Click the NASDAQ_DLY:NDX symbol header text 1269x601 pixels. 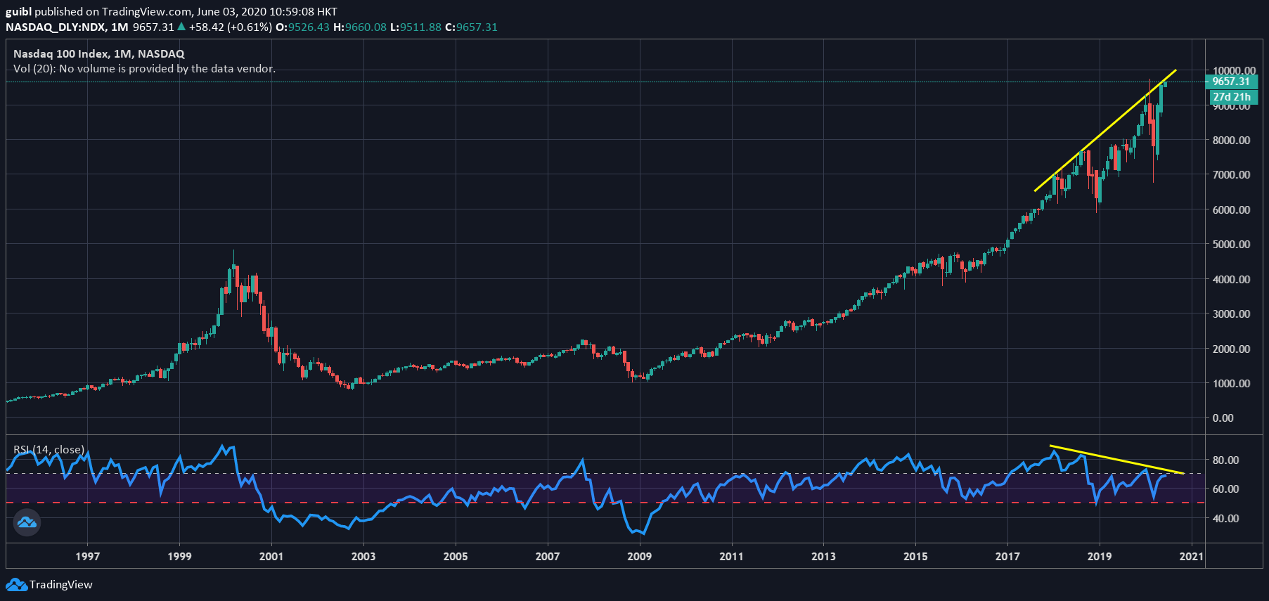pos(56,27)
